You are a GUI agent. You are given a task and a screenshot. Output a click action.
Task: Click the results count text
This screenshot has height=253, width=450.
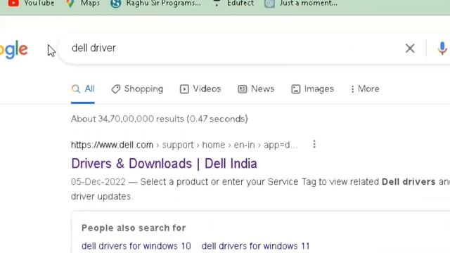(x=160, y=119)
